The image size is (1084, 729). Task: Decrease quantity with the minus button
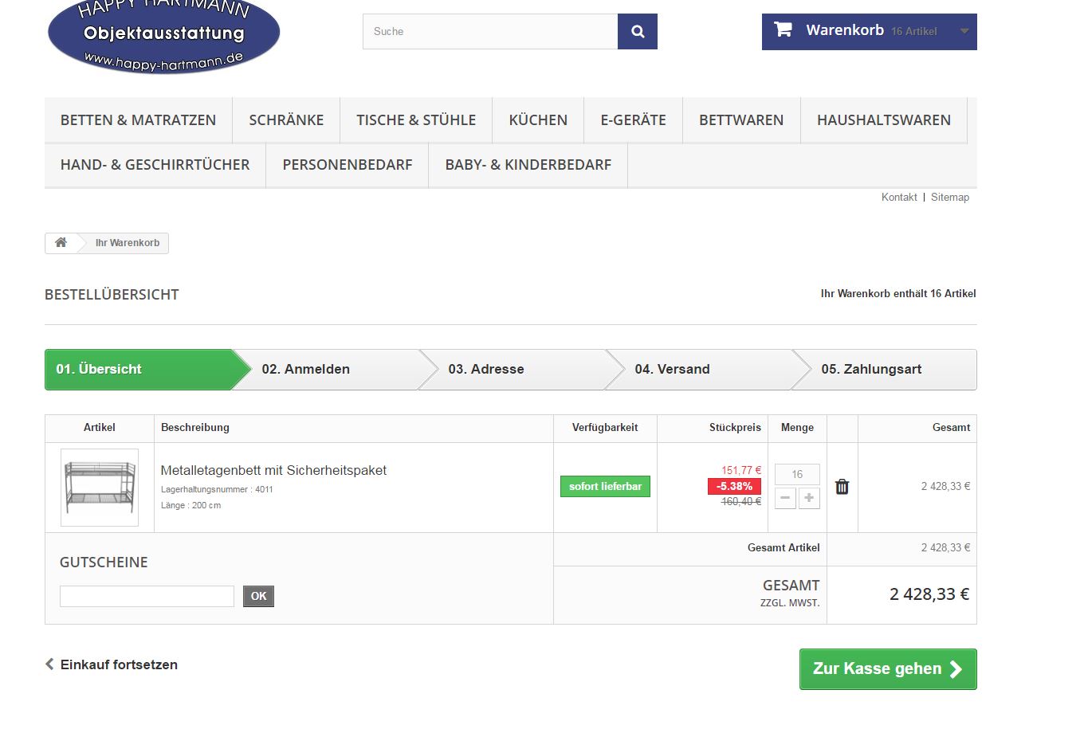point(785,498)
